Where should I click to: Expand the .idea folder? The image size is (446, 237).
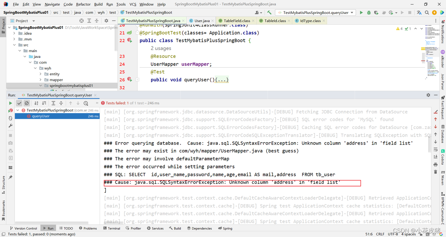coord(14,33)
